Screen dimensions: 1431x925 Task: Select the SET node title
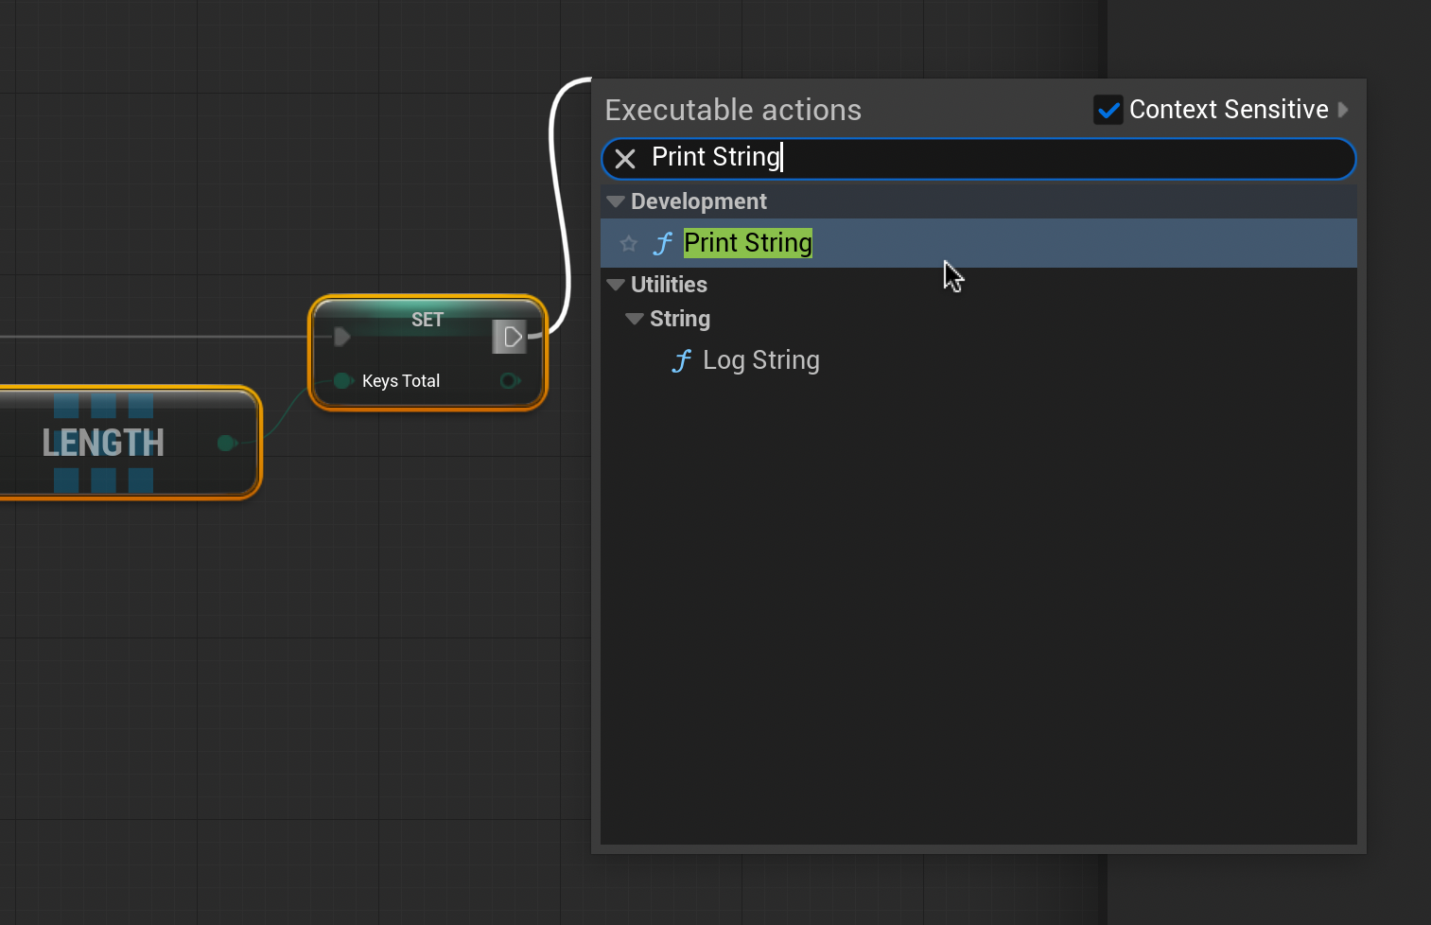(x=427, y=320)
